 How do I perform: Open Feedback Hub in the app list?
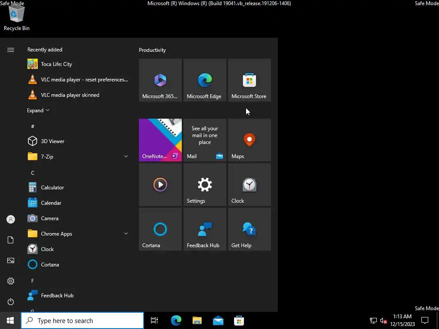pos(78,295)
